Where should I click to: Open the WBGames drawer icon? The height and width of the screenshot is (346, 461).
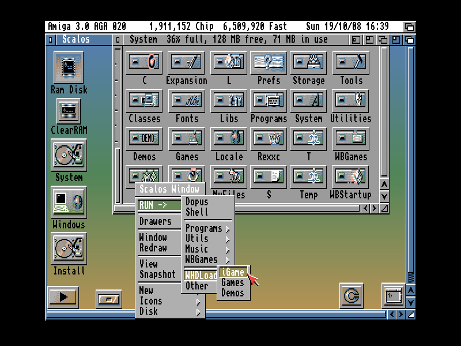tap(350, 138)
